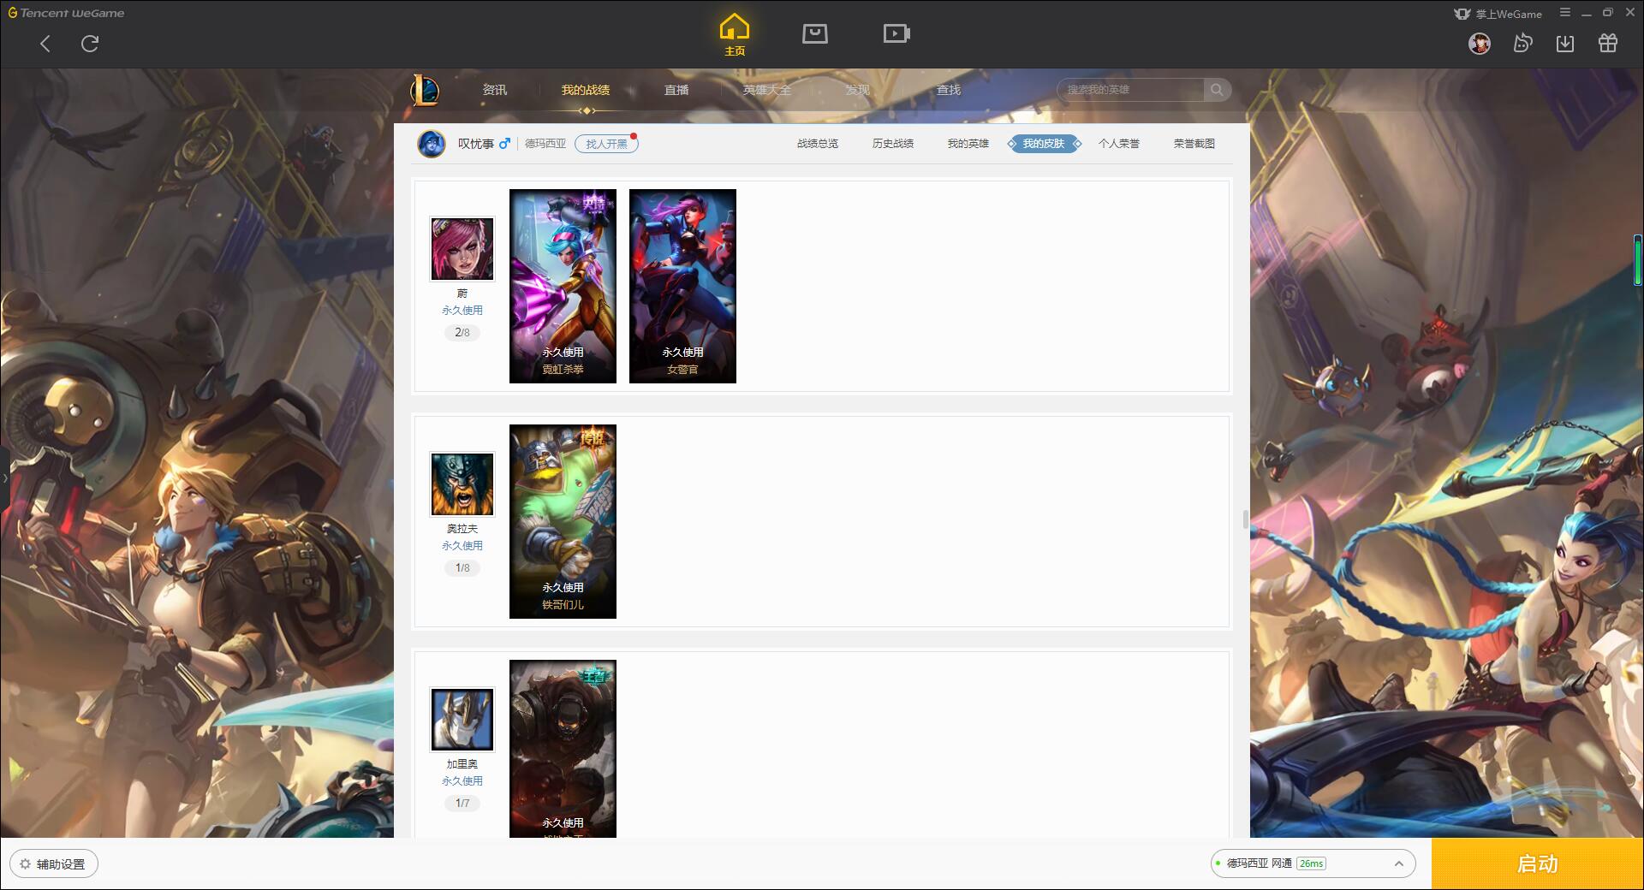Open 辅助设置 assist settings button
The height and width of the screenshot is (890, 1644).
[54, 864]
